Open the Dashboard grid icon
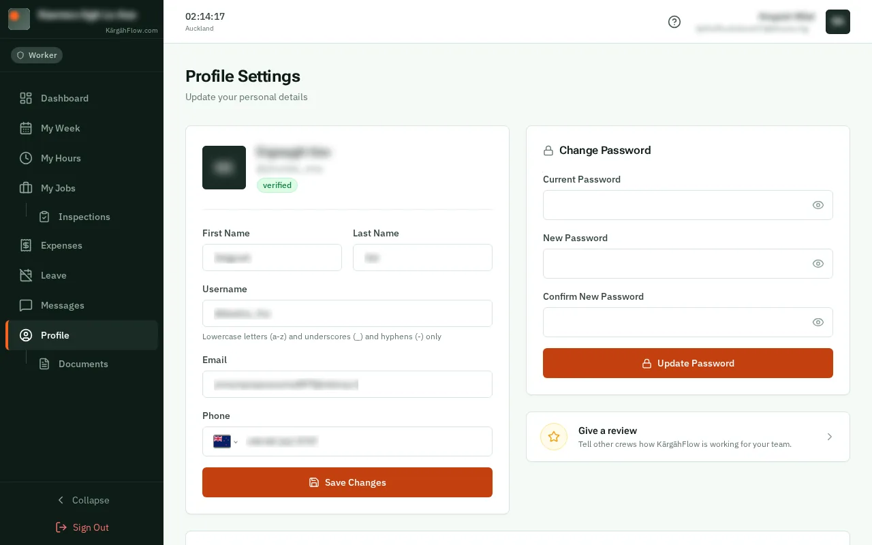 pyautogui.click(x=26, y=98)
